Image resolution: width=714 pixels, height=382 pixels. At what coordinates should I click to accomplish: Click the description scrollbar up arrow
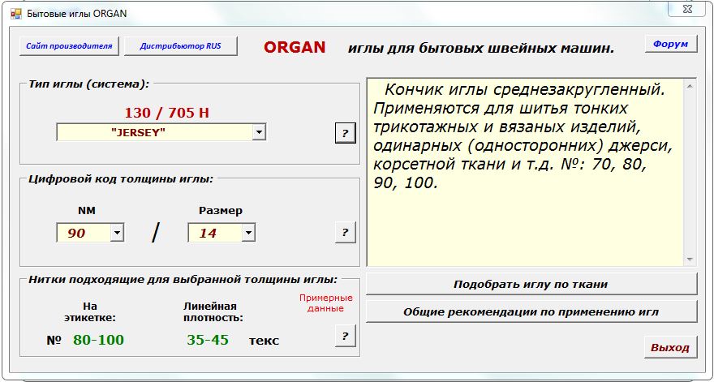[x=690, y=86]
